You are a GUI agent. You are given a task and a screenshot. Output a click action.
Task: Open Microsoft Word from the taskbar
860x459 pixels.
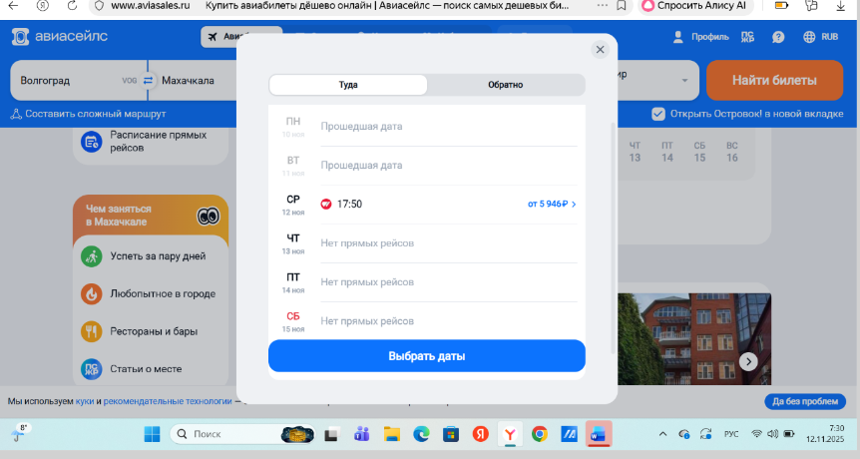(598, 434)
